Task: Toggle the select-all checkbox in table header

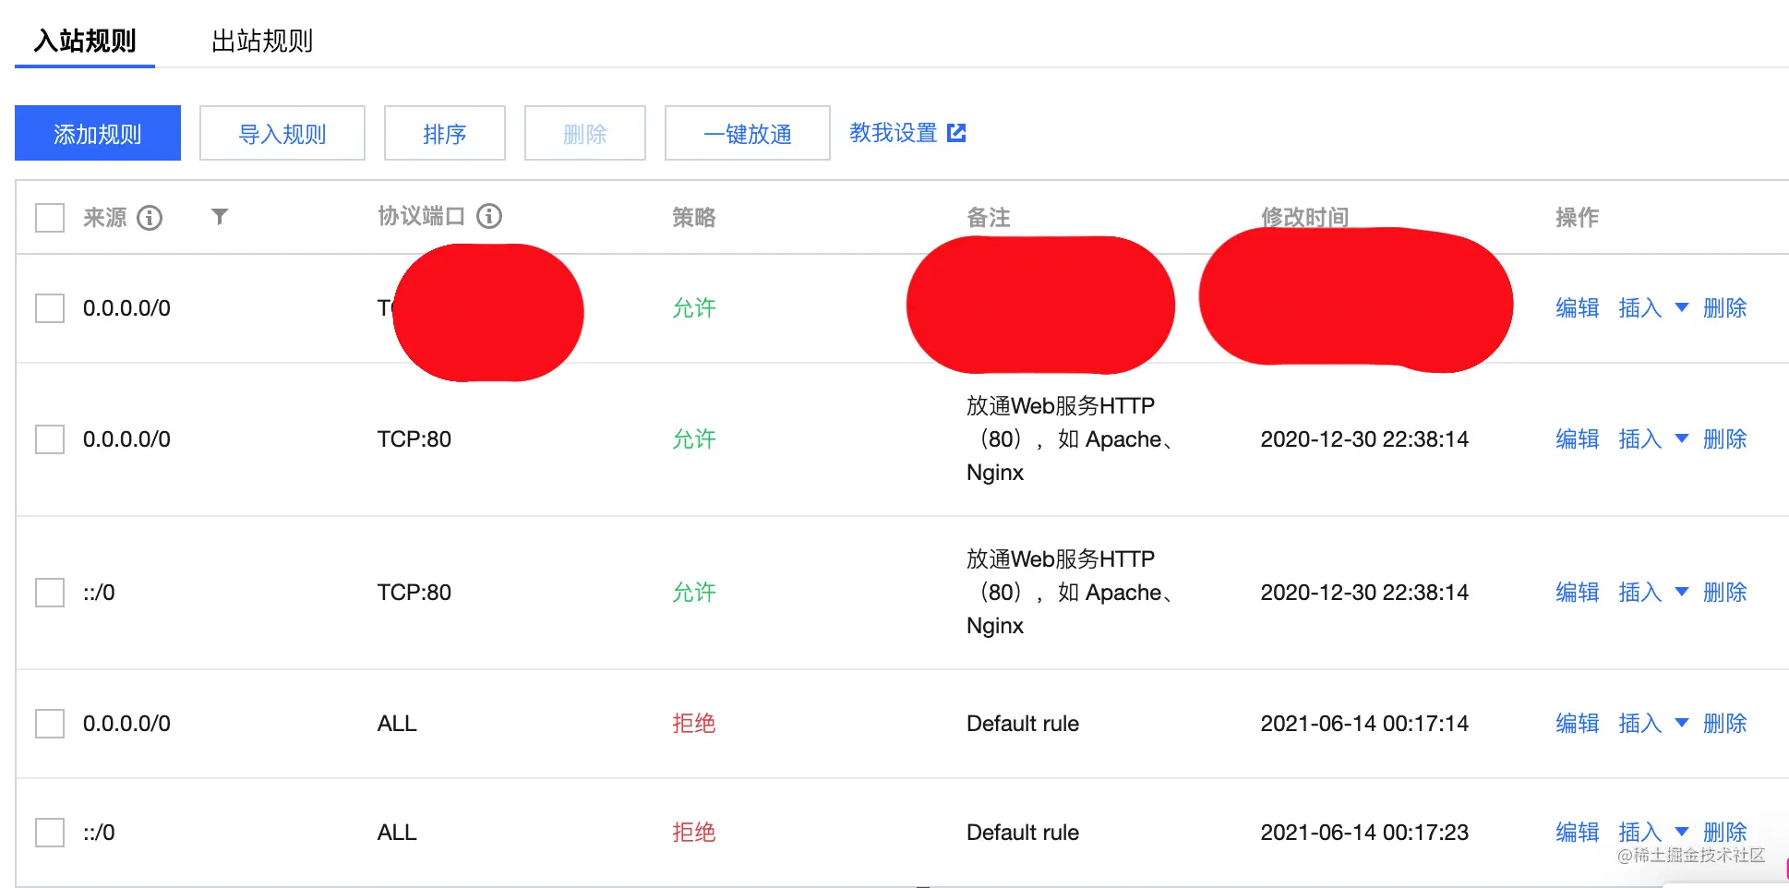Action: [x=50, y=218]
